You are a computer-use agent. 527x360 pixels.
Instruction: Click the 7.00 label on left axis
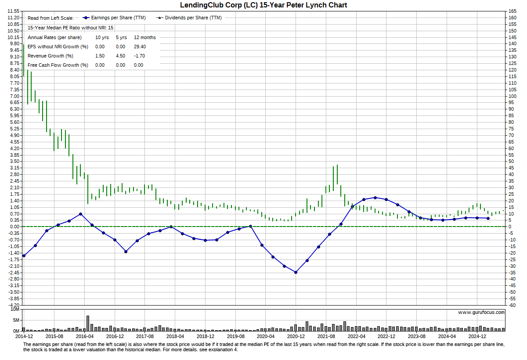tap(15, 96)
